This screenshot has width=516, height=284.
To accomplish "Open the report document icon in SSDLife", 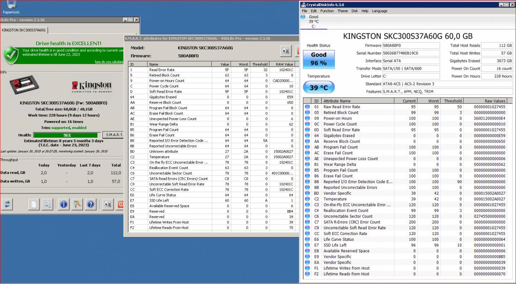I will click(34, 204).
